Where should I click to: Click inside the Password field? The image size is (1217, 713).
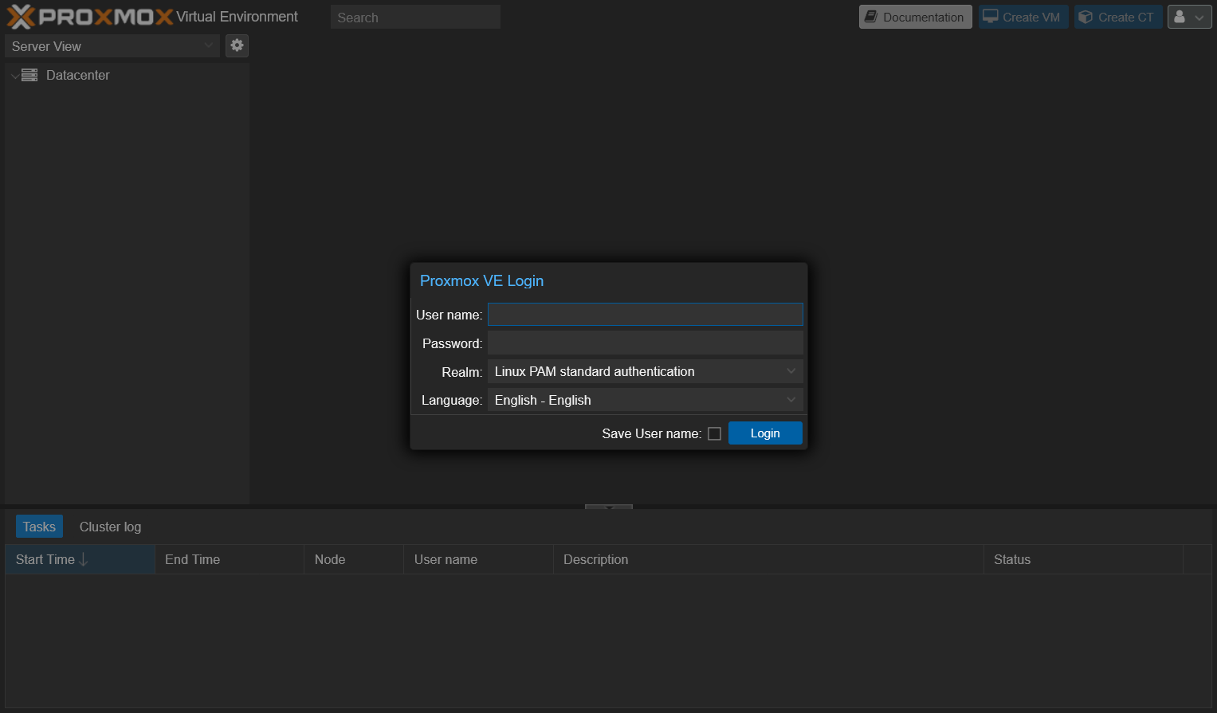pyautogui.click(x=645, y=343)
